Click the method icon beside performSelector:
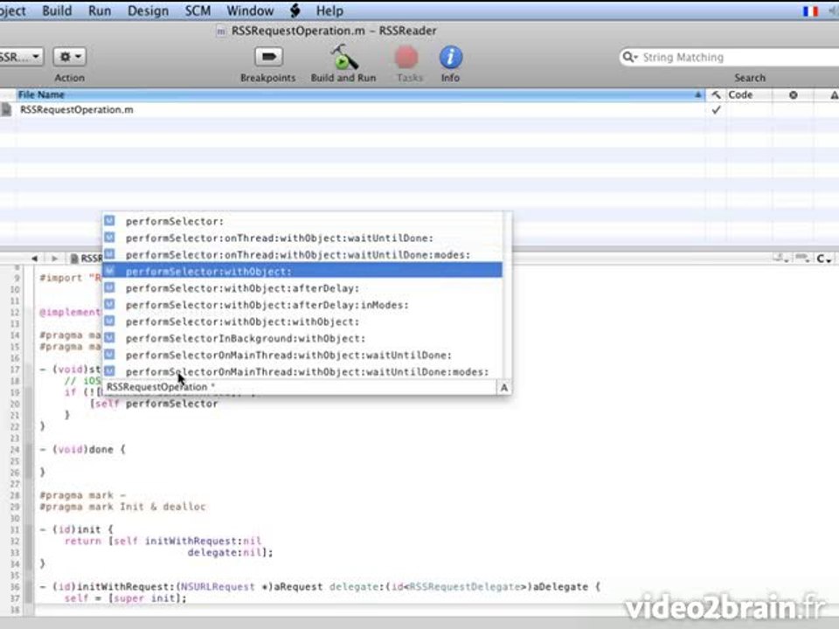The image size is (839, 629). point(110,221)
